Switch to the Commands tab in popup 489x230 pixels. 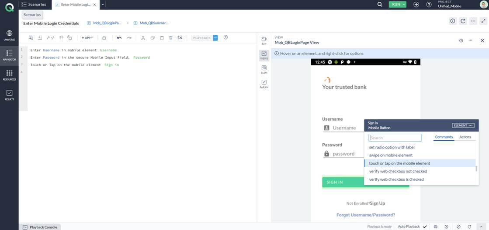[x=444, y=137]
